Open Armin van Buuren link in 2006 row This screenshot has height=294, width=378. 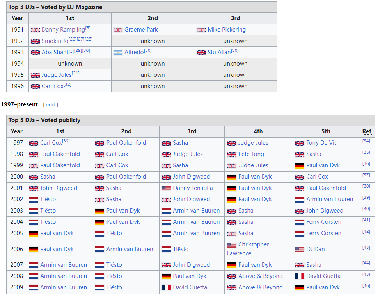pyautogui.click(x=130, y=249)
